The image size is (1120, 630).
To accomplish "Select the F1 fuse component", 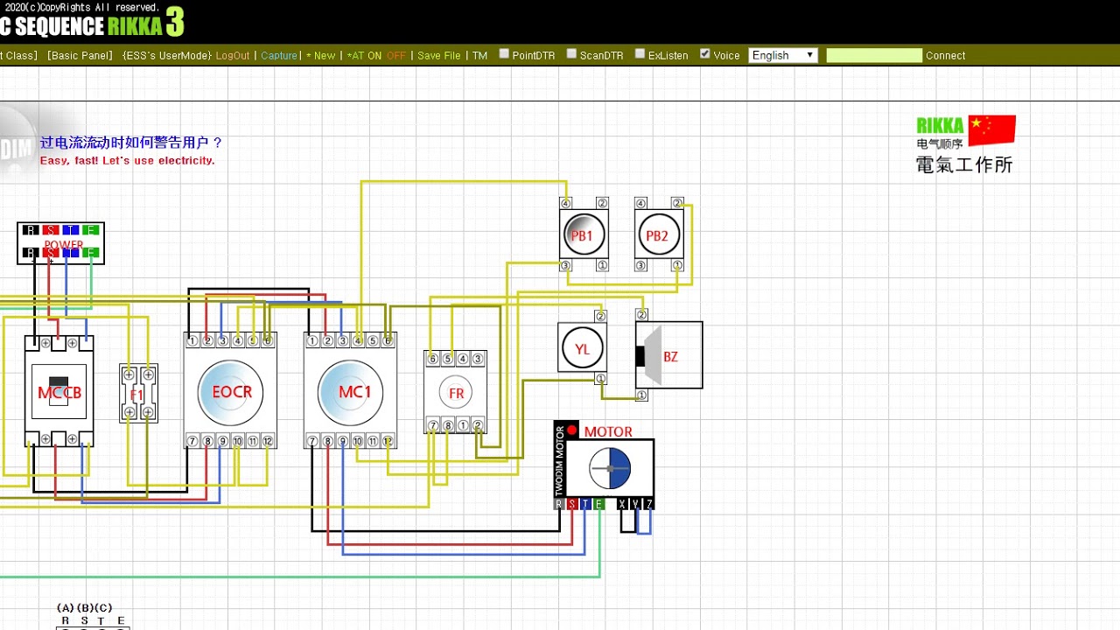I will click(137, 395).
